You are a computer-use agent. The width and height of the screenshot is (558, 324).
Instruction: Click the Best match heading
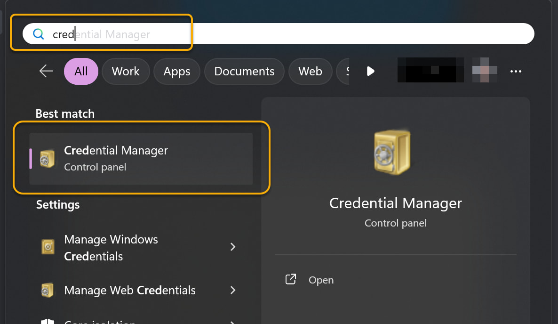click(65, 113)
